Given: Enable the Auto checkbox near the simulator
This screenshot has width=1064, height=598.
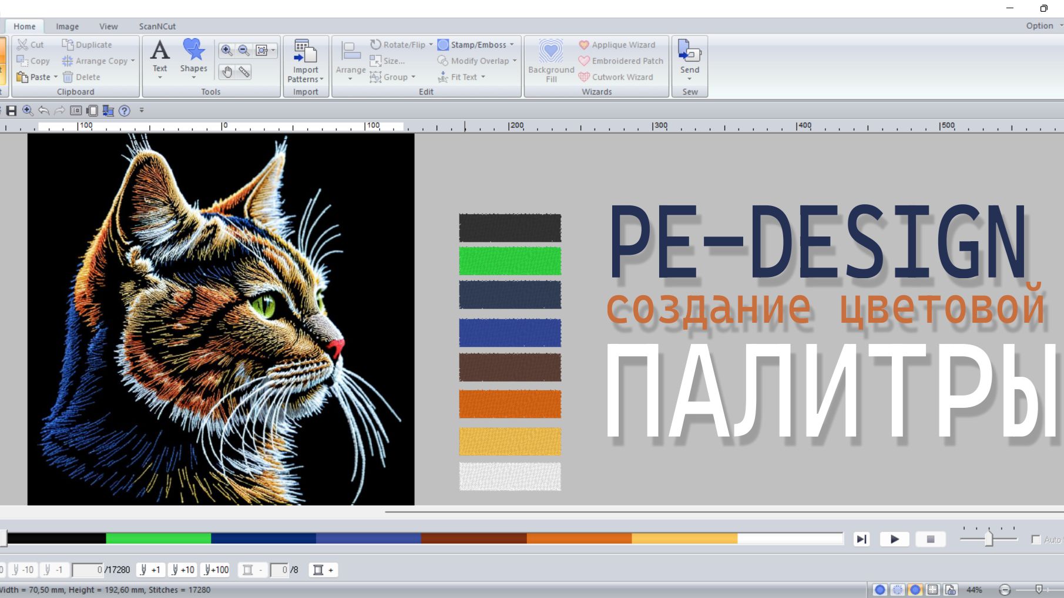Looking at the screenshot, I should pos(1035,538).
